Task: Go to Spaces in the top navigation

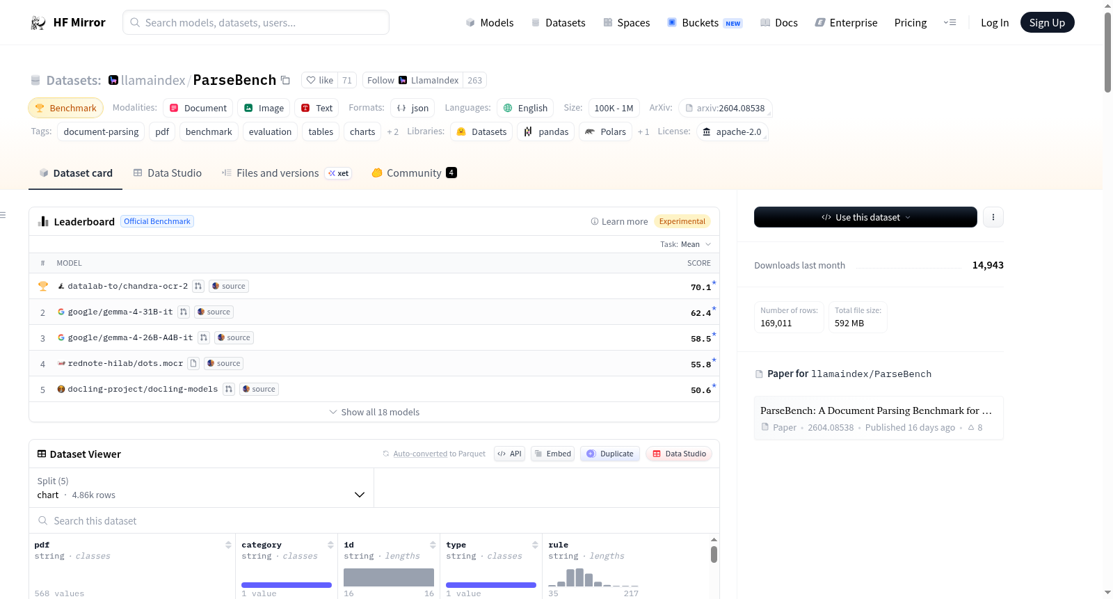Action: [x=627, y=22]
